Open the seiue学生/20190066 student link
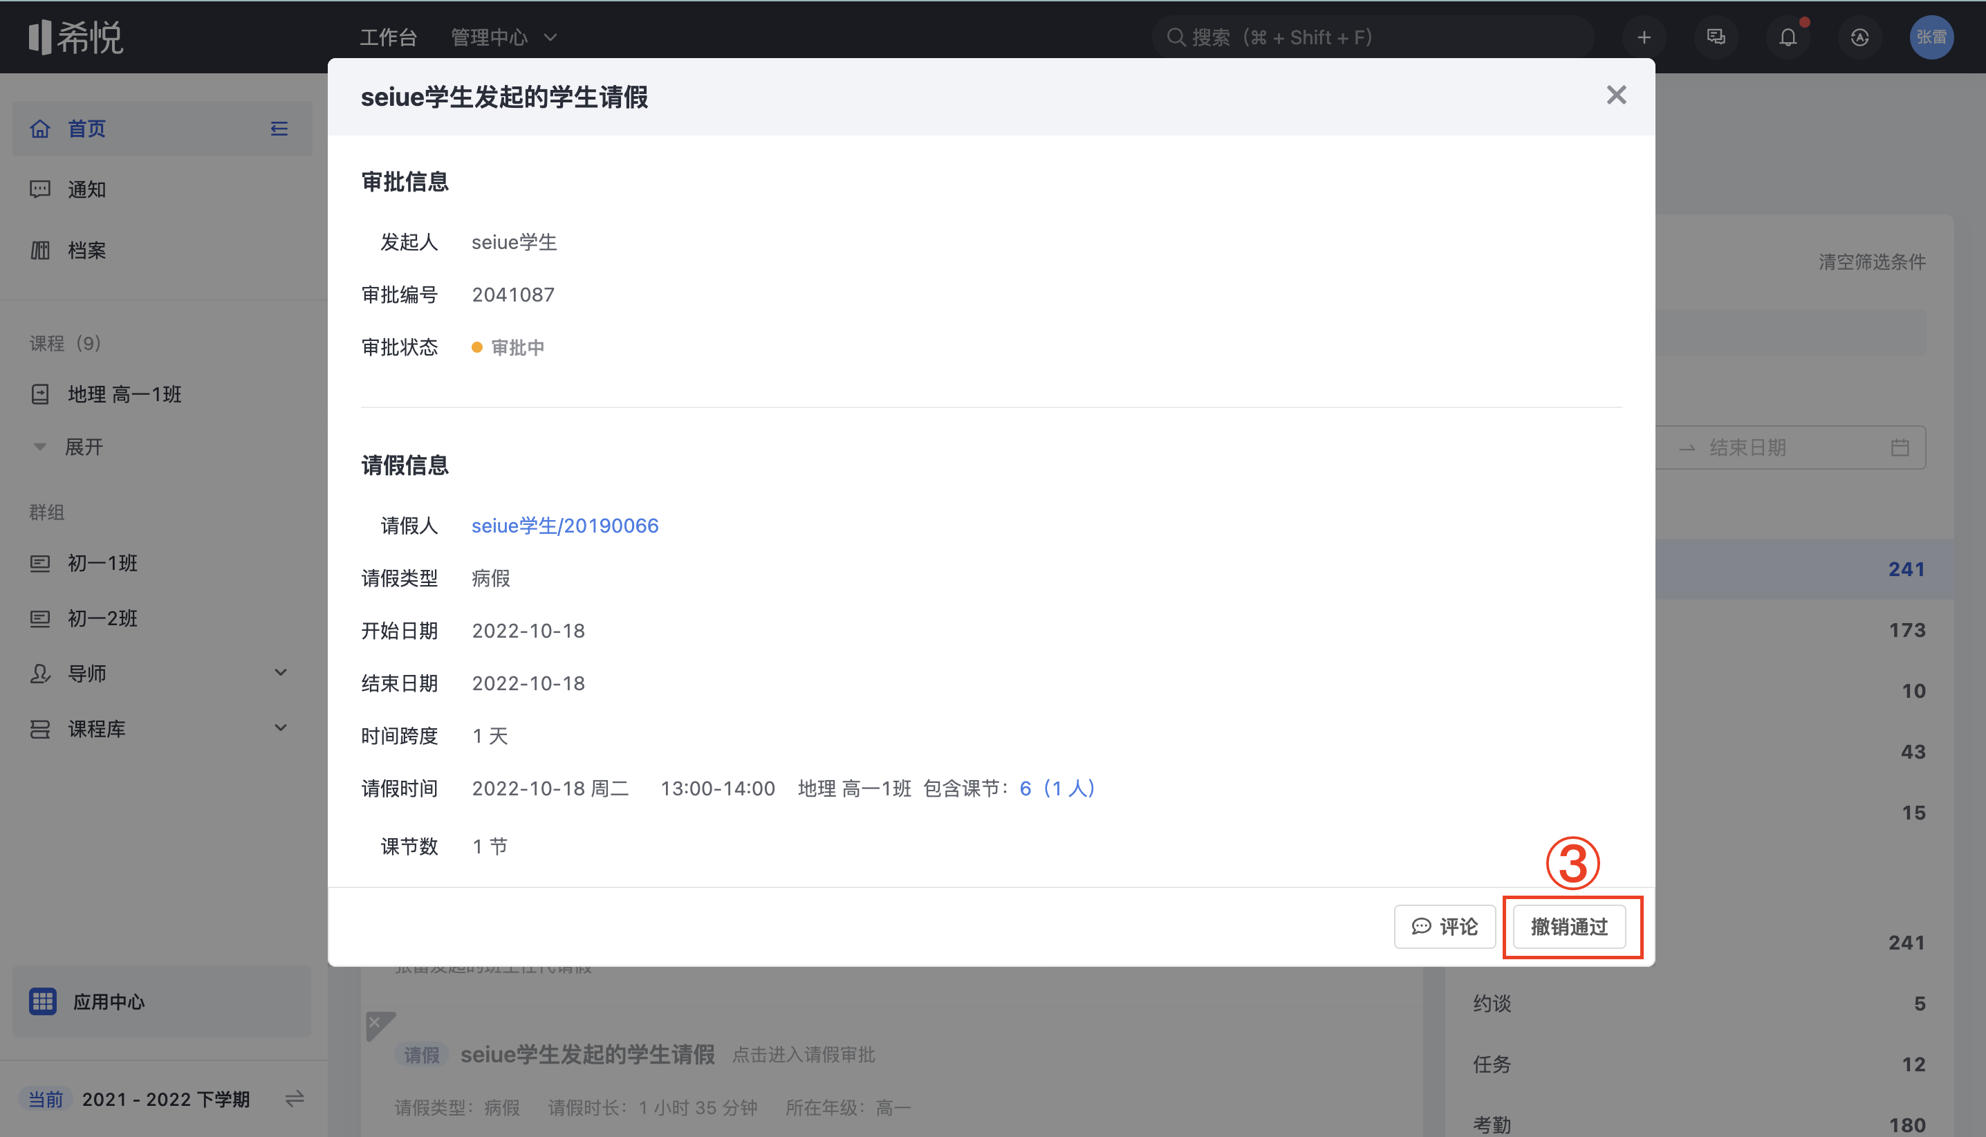Viewport: 1986px width, 1137px height. [564, 526]
